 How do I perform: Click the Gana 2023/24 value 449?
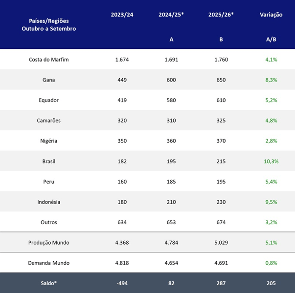click(x=122, y=80)
